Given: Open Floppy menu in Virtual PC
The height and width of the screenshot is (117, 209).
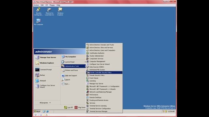Looking at the screenshot, I should 52,5.
